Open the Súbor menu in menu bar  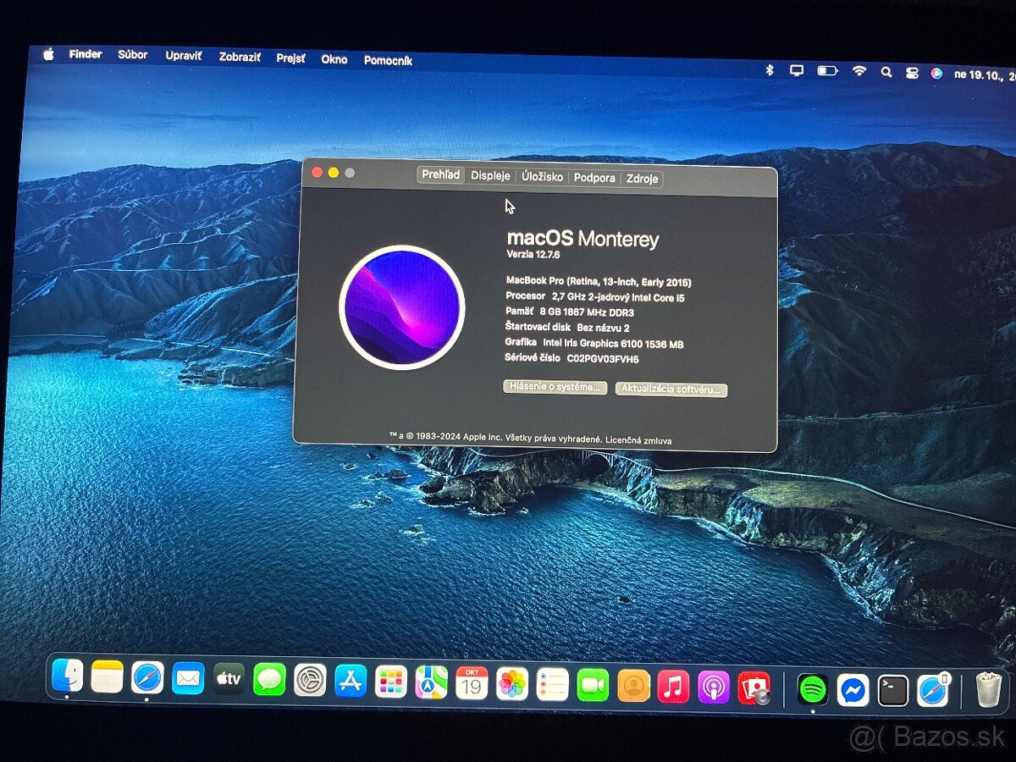pos(132,55)
